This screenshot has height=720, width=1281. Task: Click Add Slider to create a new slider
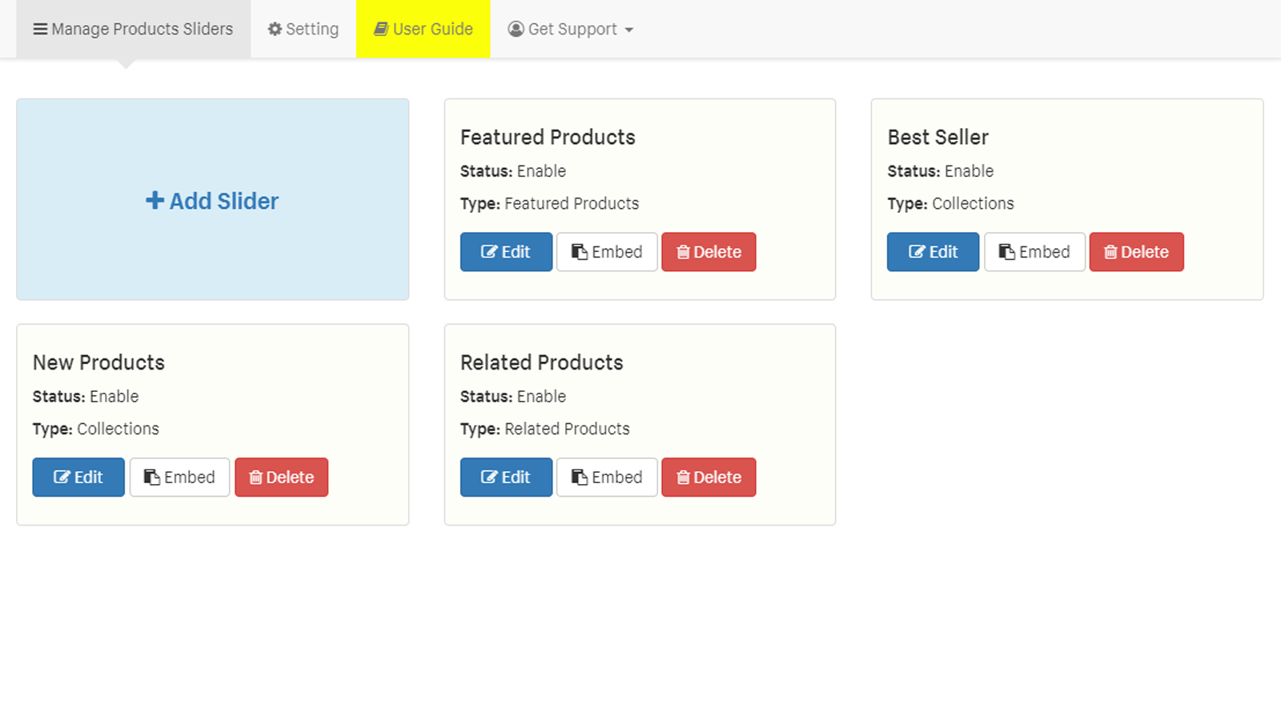click(x=212, y=200)
